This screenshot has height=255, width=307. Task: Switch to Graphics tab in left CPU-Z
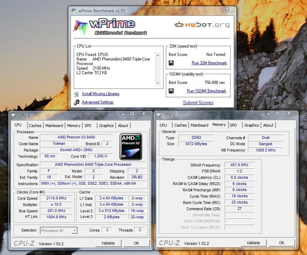tap(106, 126)
